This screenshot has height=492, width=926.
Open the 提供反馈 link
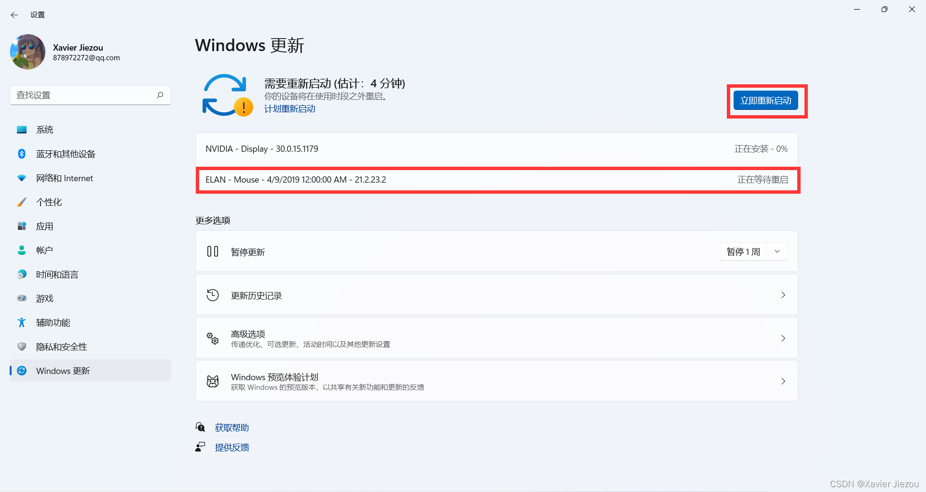pos(232,448)
